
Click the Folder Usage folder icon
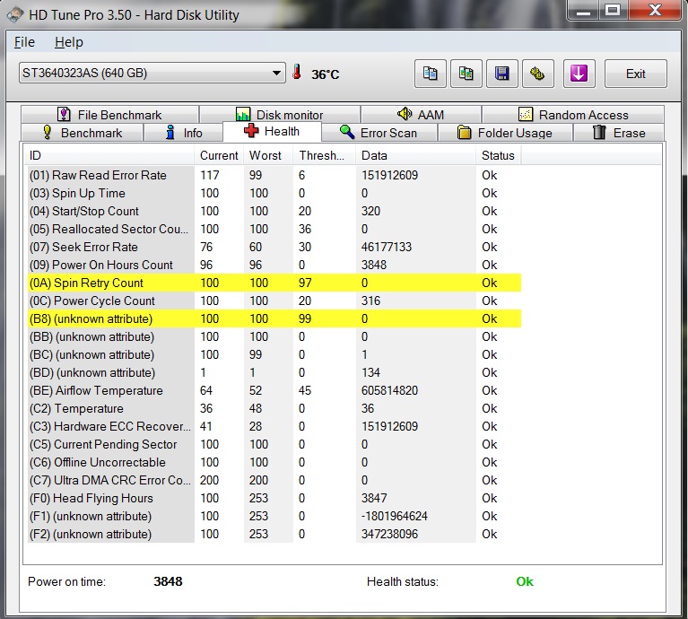(x=464, y=132)
